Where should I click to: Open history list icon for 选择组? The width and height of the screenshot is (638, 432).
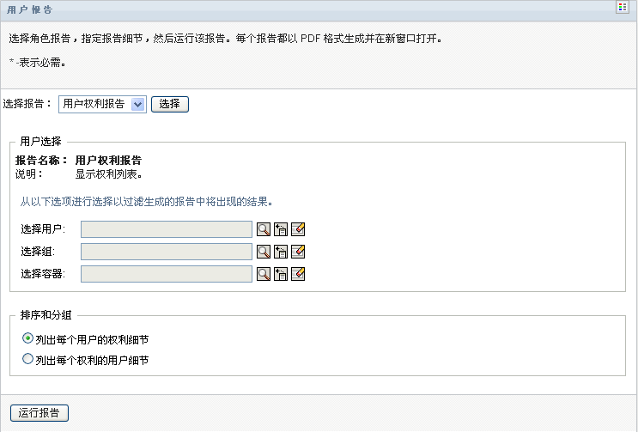[x=281, y=251]
